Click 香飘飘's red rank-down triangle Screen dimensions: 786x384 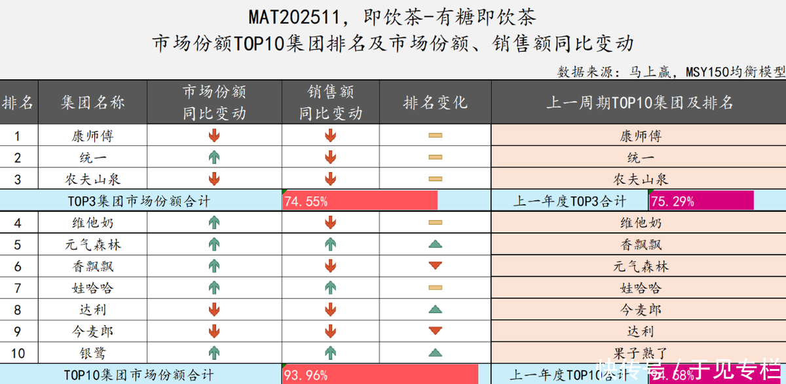pos(435,266)
